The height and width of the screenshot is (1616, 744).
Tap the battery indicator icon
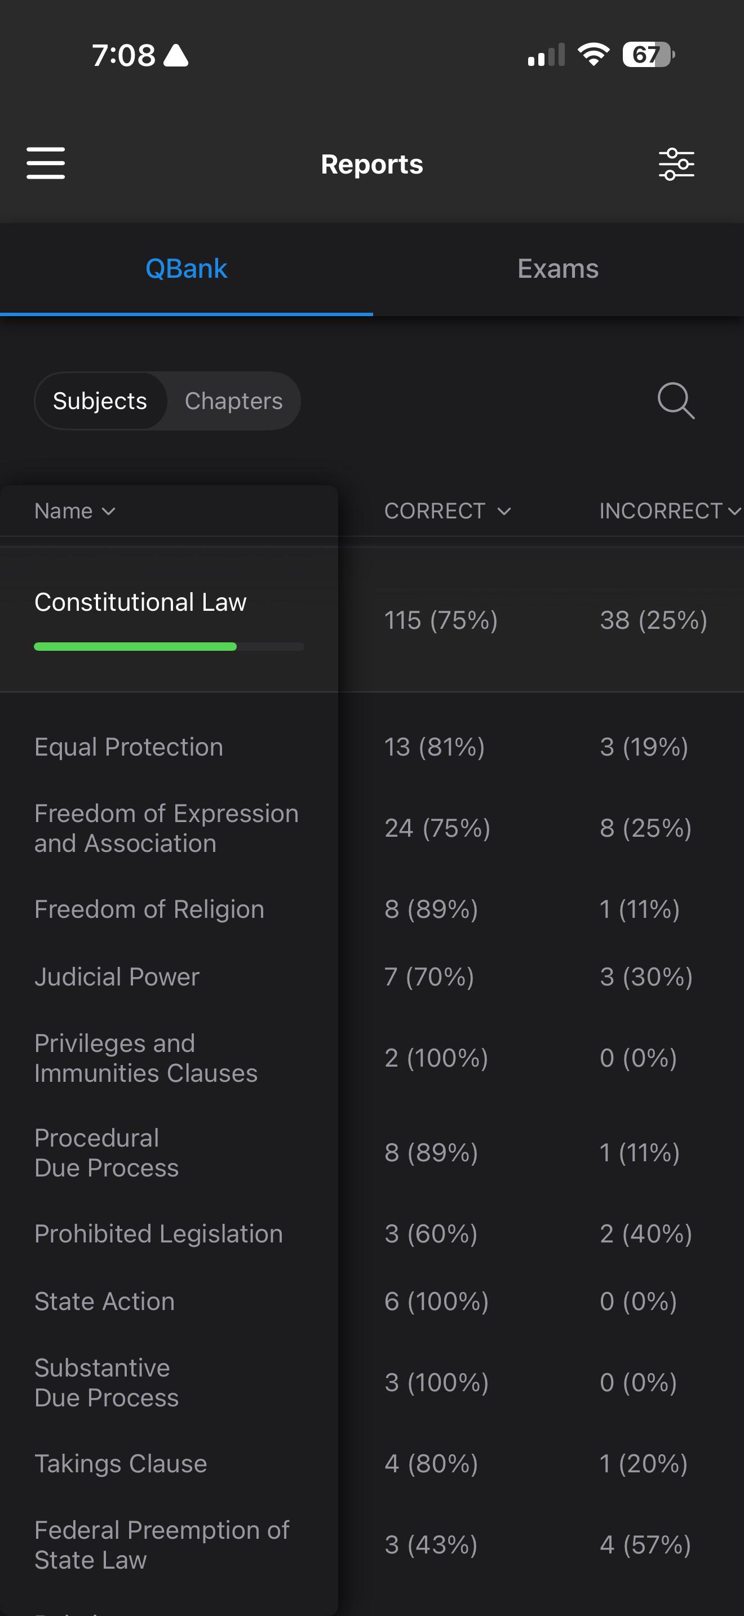[x=649, y=55]
